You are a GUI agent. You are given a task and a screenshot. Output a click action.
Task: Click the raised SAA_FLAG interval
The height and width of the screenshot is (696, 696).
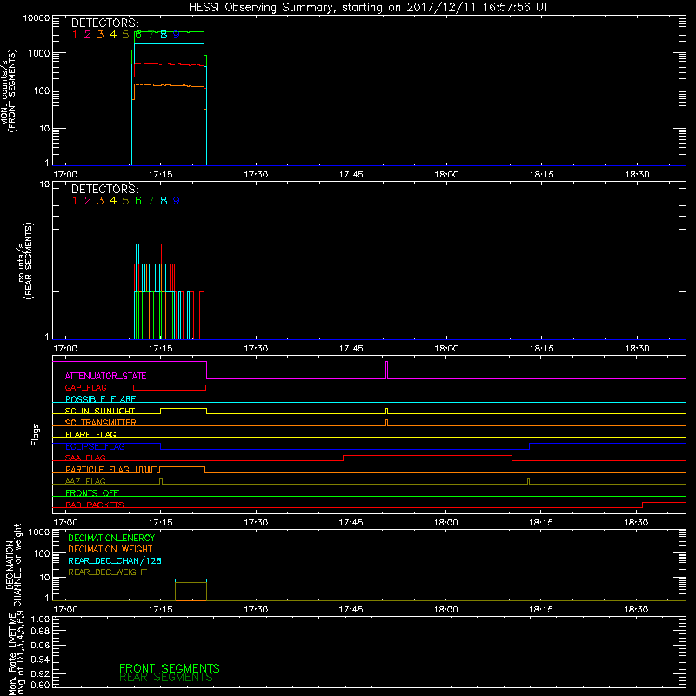(427, 456)
